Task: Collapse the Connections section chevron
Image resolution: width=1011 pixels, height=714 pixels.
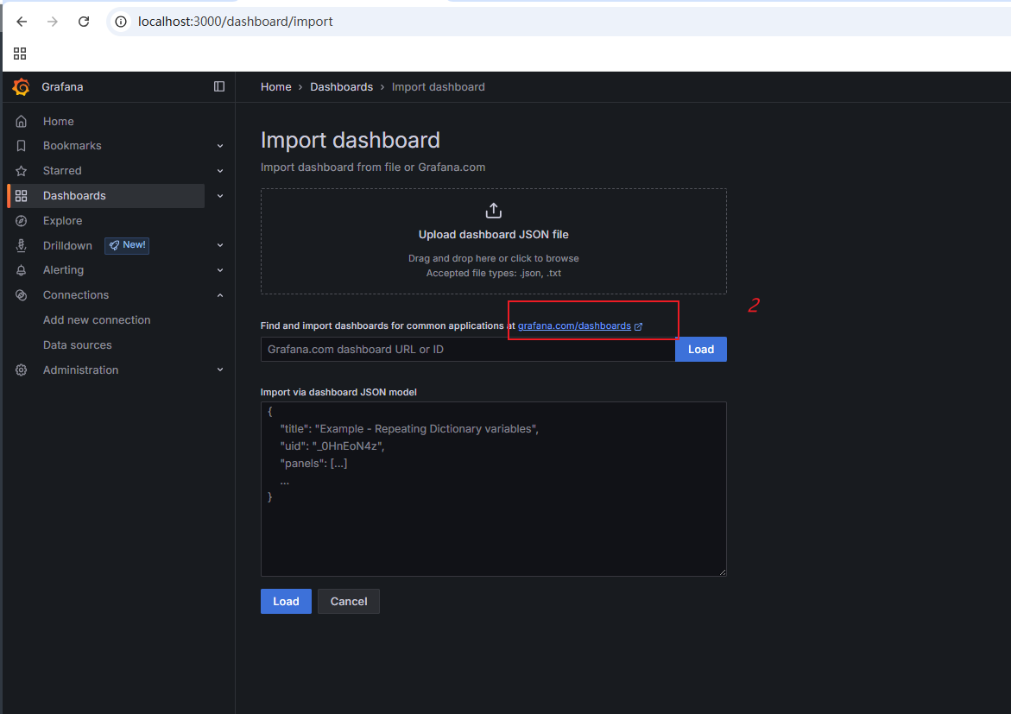Action: point(220,294)
